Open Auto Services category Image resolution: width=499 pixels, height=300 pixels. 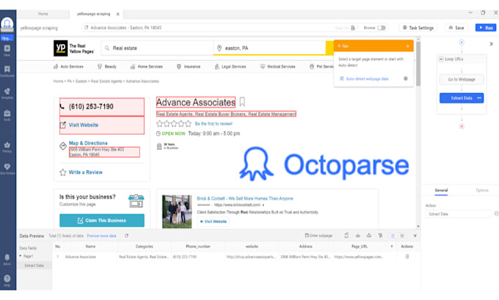[x=68, y=67]
